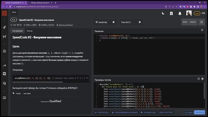Open the ОБСУДИТЬ discussion button
208x117 pixels.
click(x=148, y=112)
